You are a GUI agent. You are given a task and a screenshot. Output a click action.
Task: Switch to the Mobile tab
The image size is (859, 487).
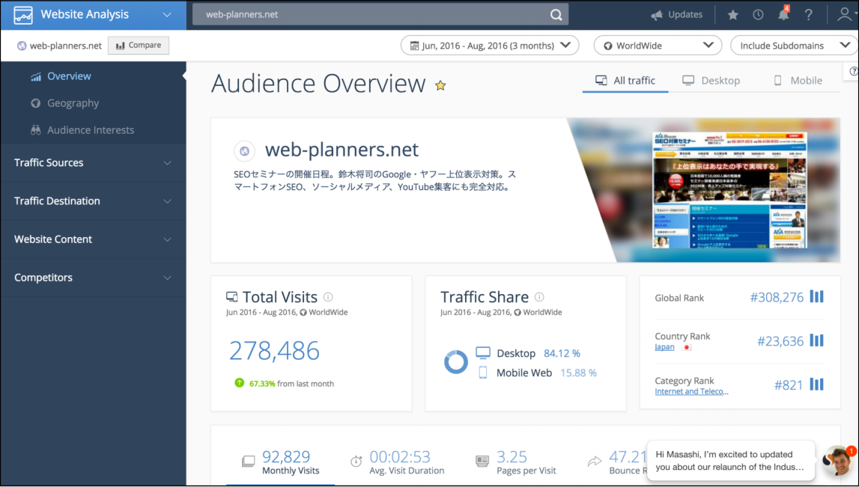click(x=798, y=81)
